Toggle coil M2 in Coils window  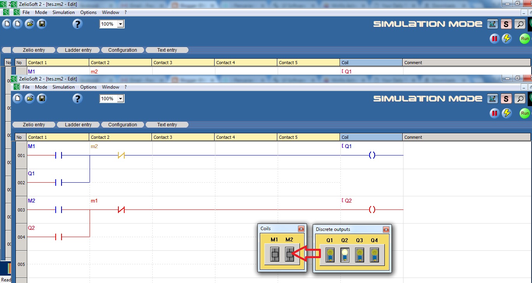click(x=289, y=255)
